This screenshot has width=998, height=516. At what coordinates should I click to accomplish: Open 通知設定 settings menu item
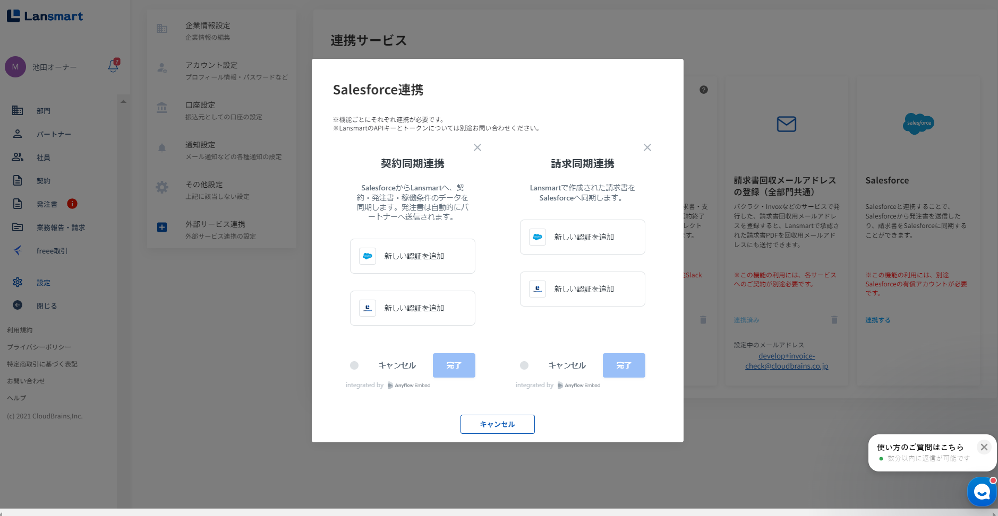(222, 150)
